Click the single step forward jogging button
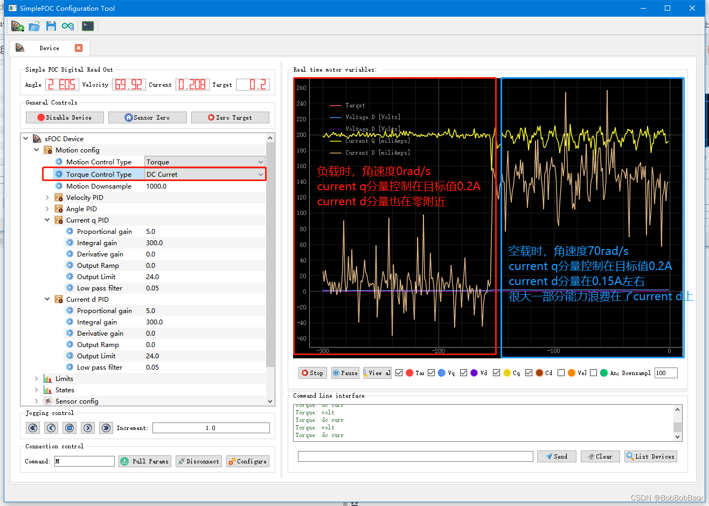The image size is (709, 506). 88,428
